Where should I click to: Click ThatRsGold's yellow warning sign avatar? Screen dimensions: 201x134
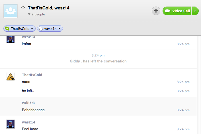coord(11,77)
